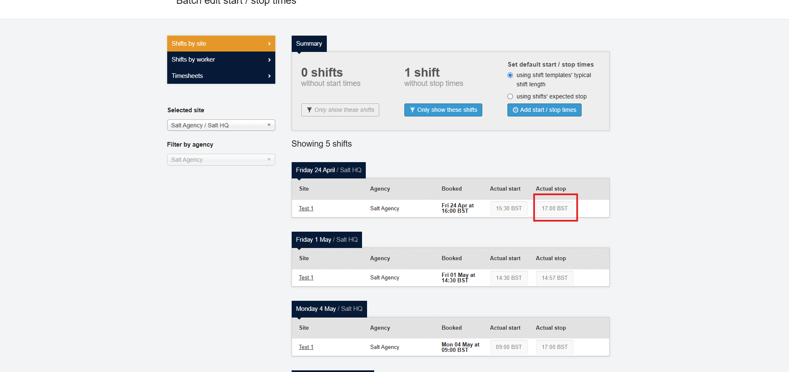Click Salt Agency cell in Friday 1 May row
This screenshot has height=372, width=789.
[x=385, y=278]
